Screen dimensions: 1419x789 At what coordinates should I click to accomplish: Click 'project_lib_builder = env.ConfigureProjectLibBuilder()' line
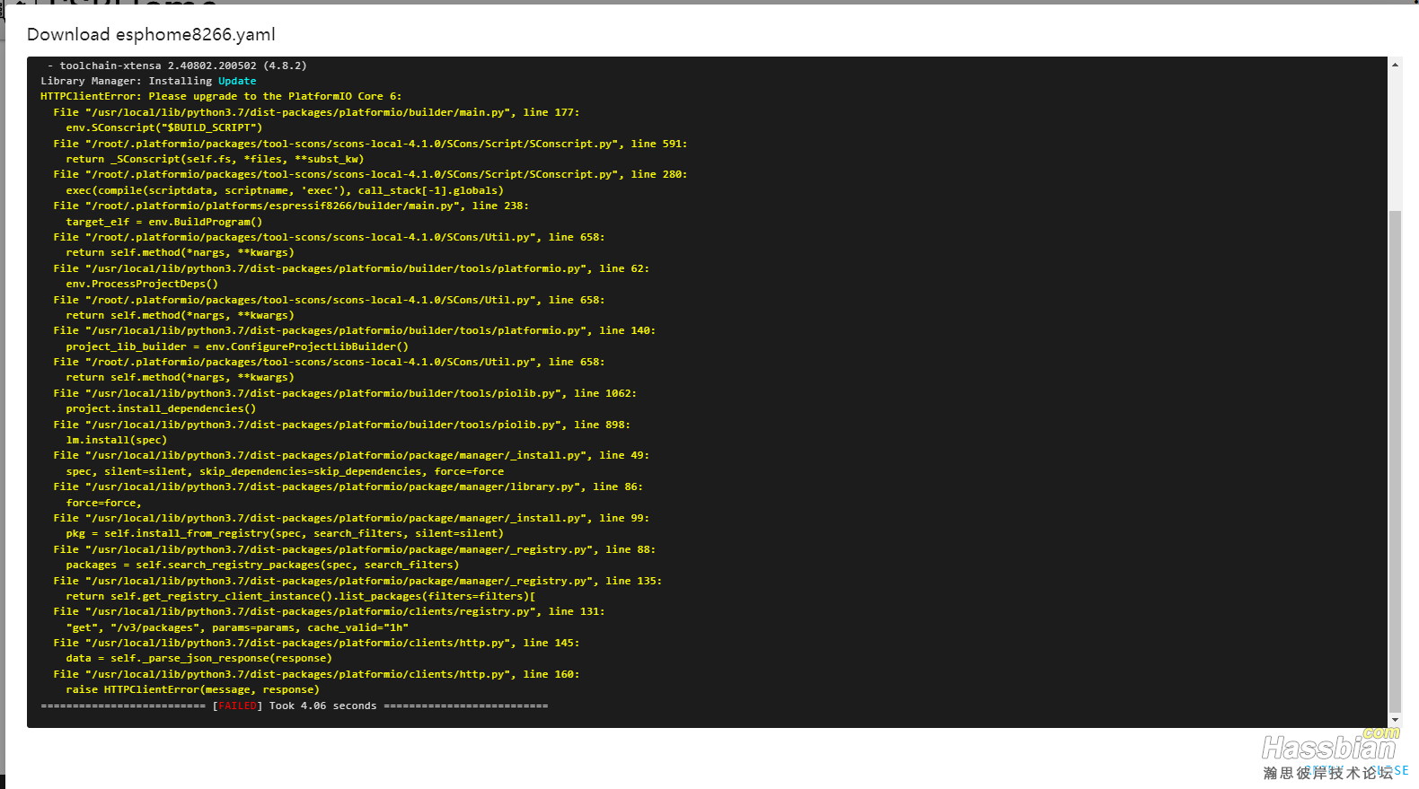(x=237, y=346)
